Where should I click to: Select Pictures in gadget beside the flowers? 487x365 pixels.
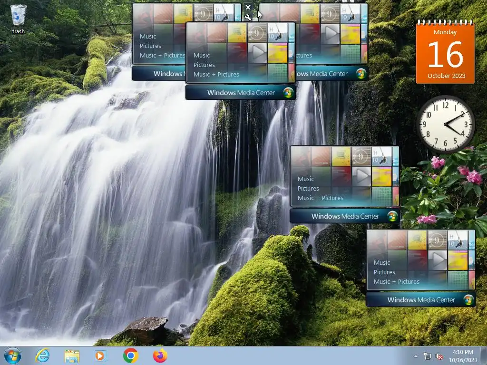[x=308, y=188]
